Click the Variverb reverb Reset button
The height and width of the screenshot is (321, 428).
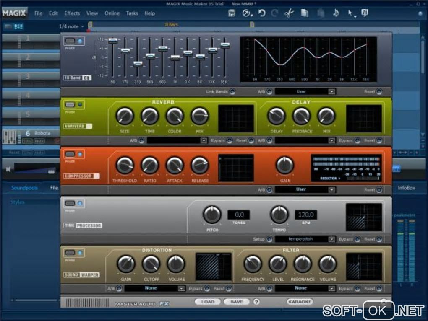[x=251, y=141]
